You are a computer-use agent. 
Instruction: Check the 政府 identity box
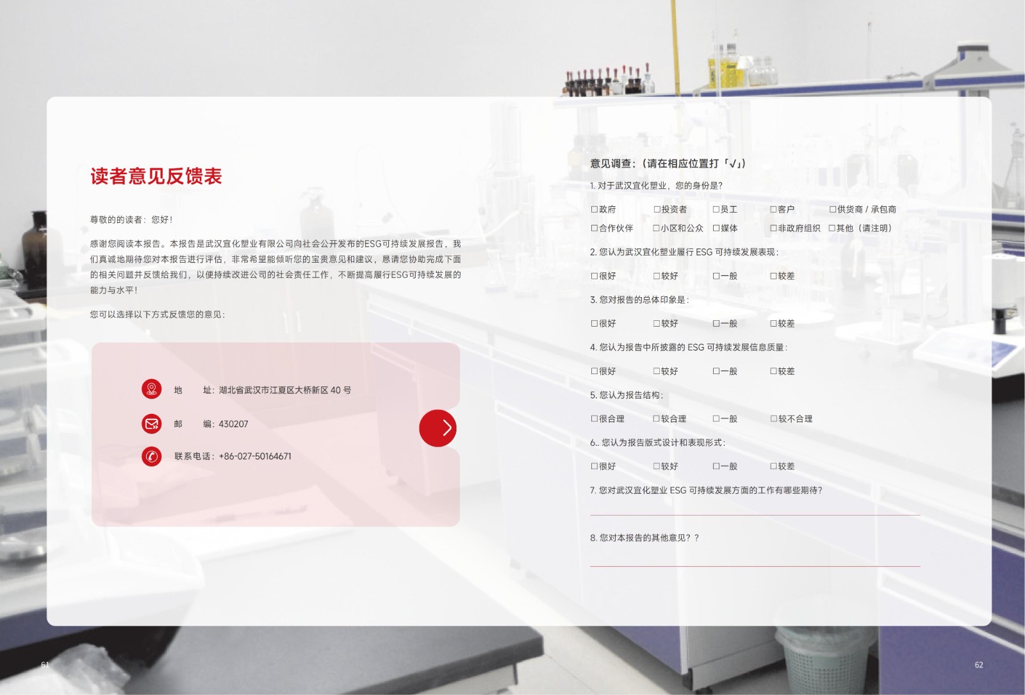coord(594,209)
